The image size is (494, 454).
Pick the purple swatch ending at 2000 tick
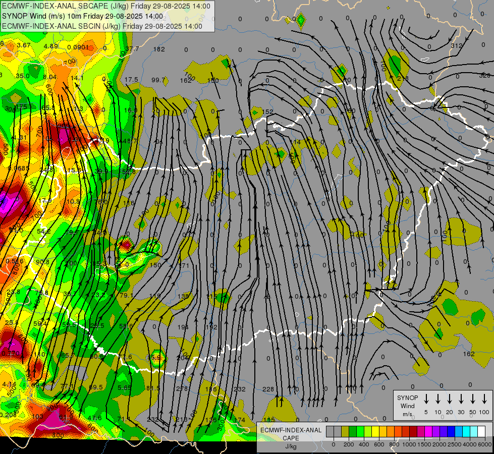pyautogui.click(x=435, y=431)
